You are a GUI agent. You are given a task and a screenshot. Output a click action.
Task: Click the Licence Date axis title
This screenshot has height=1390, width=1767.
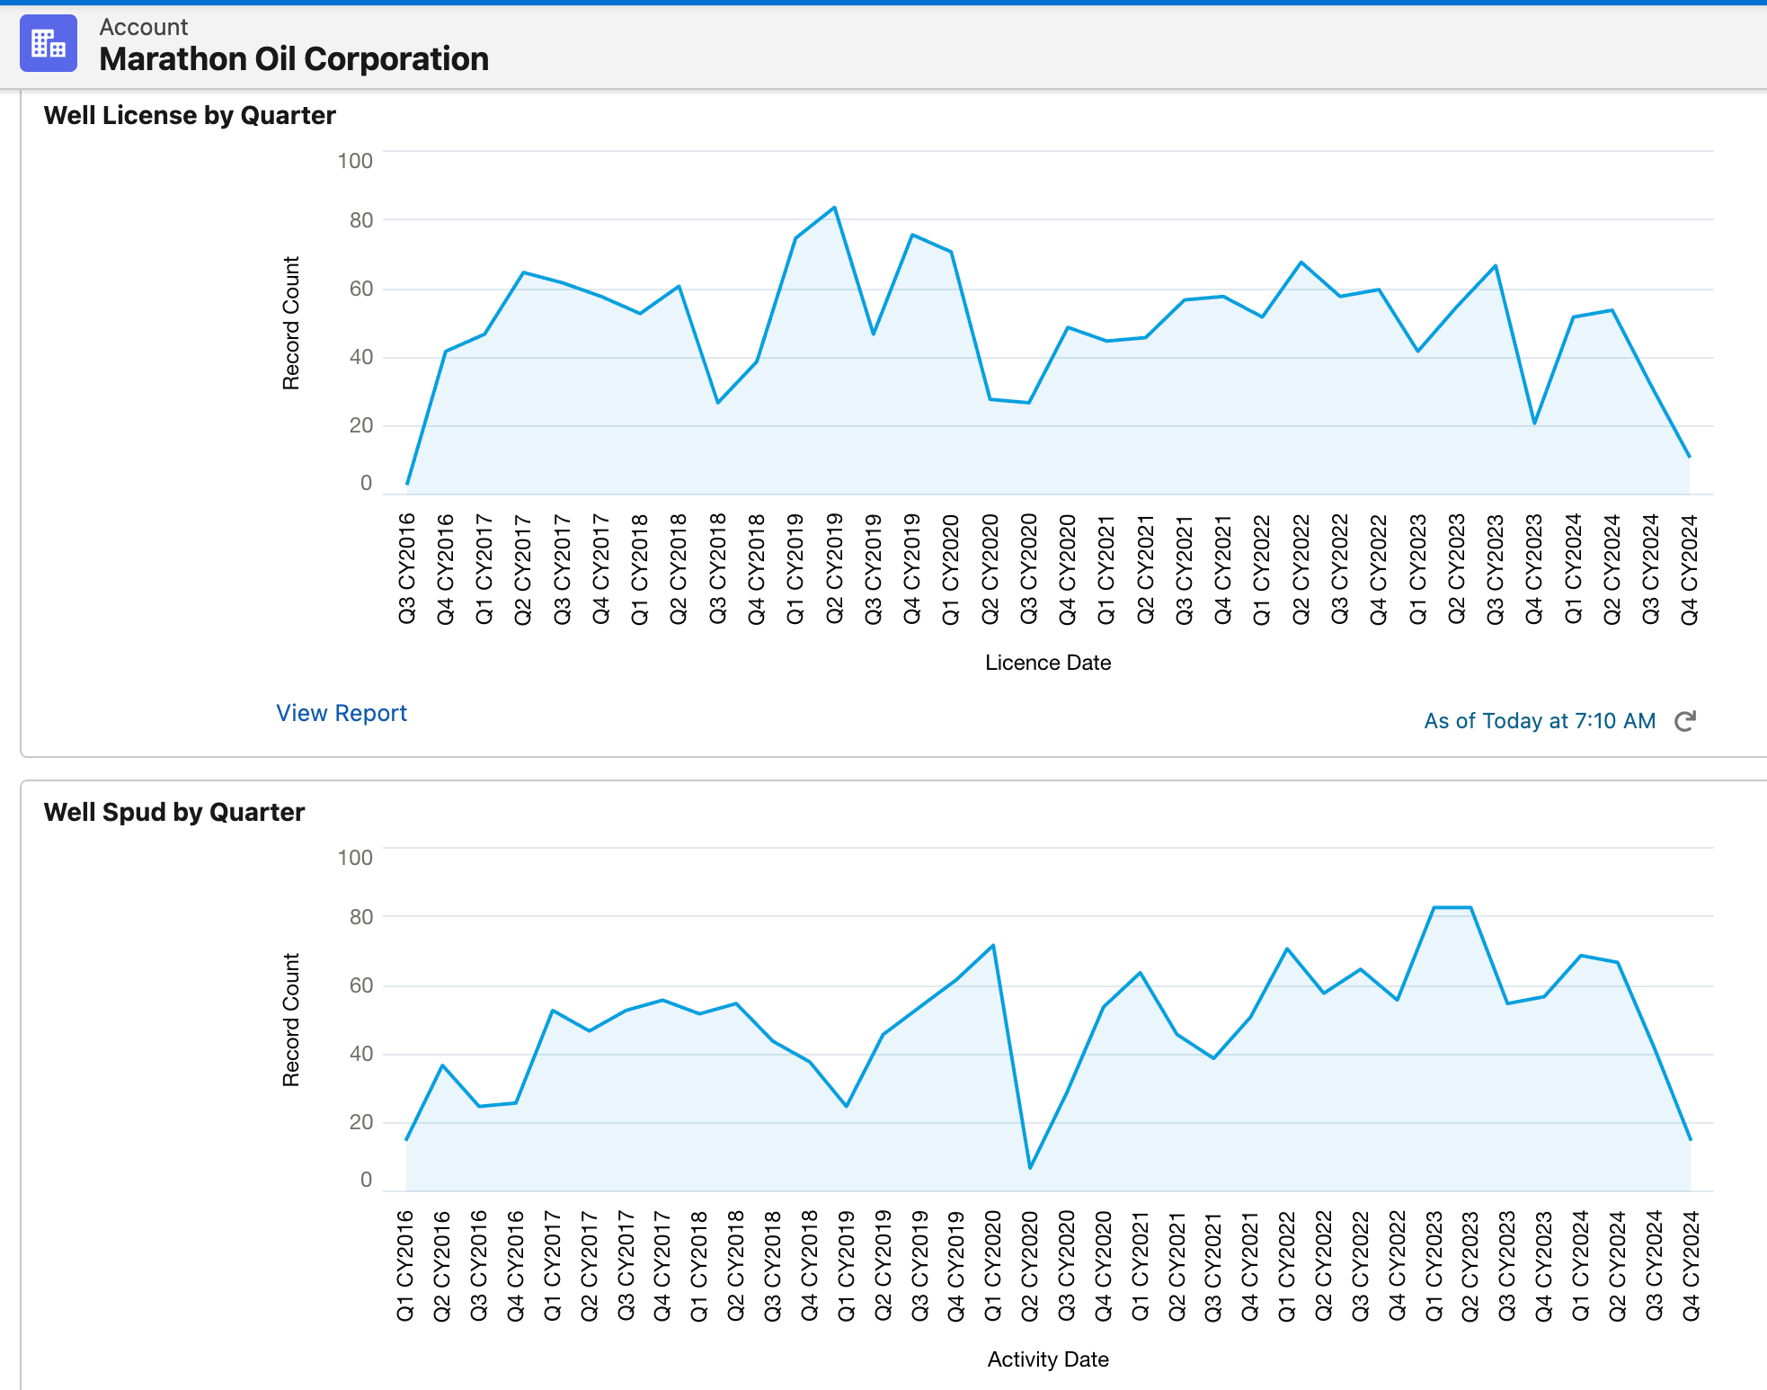(x=1048, y=662)
